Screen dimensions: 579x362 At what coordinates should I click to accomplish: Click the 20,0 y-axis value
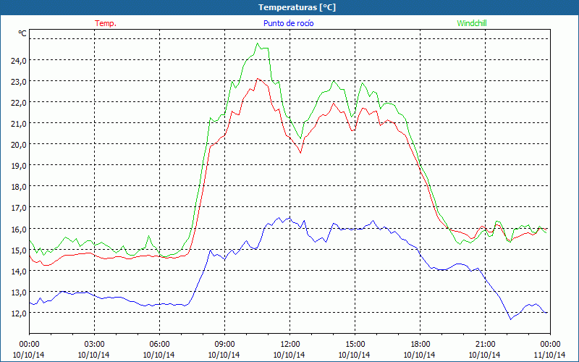pos(19,145)
